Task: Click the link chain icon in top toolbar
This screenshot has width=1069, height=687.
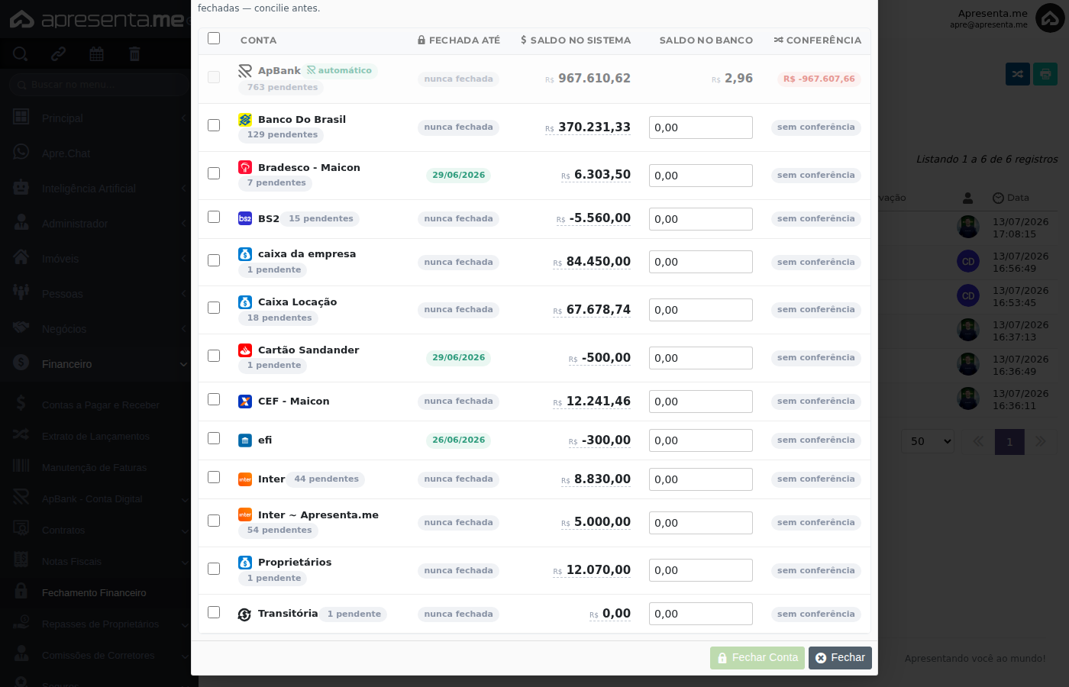Action: click(x=58, y=53)
